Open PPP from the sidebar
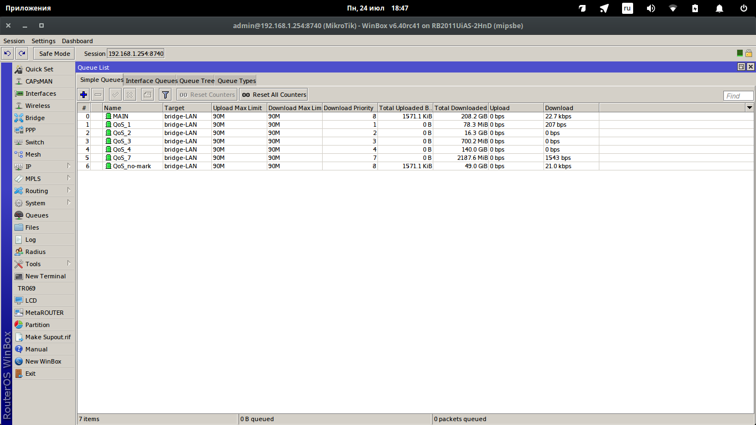Screen dimensions: 756x425 coord(44,130)
